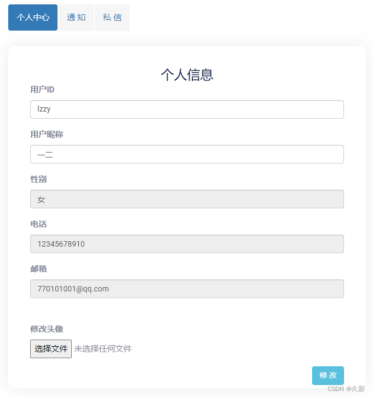Click the 个人信息 heading

[x=187, y=75]
